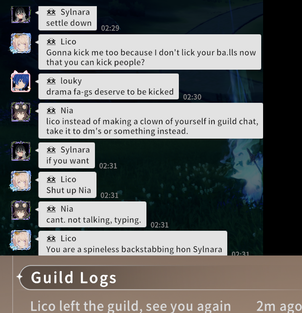Open Lico's avatar beside "Shut up Nia"
The width and height of the screenshot is (302, 313).
coord(21,181)
